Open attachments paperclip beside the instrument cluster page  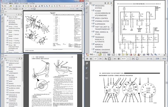[x=87, y=73]
